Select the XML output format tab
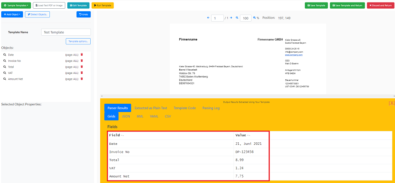Viewport: 395px width, 183px height. point(140,116)
